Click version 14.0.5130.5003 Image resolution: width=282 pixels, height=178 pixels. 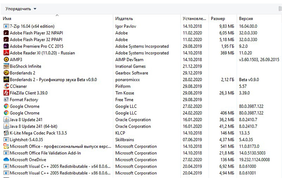click(252, 153)
